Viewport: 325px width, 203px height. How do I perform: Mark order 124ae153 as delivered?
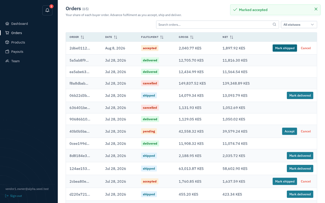tap(300, 168)
